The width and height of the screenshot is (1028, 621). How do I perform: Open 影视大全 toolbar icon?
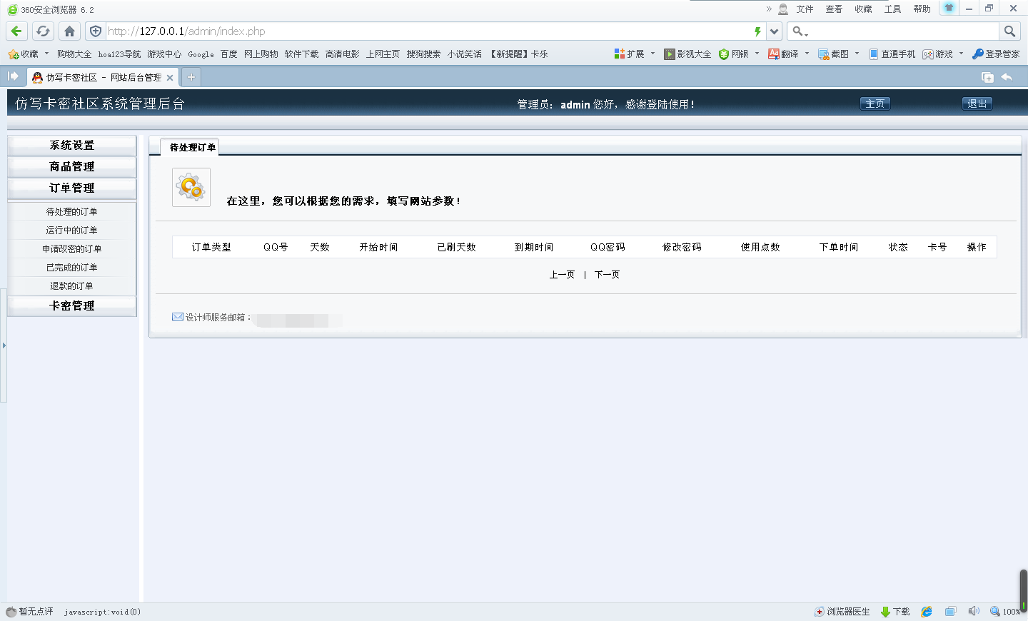(x=669, y=54)
